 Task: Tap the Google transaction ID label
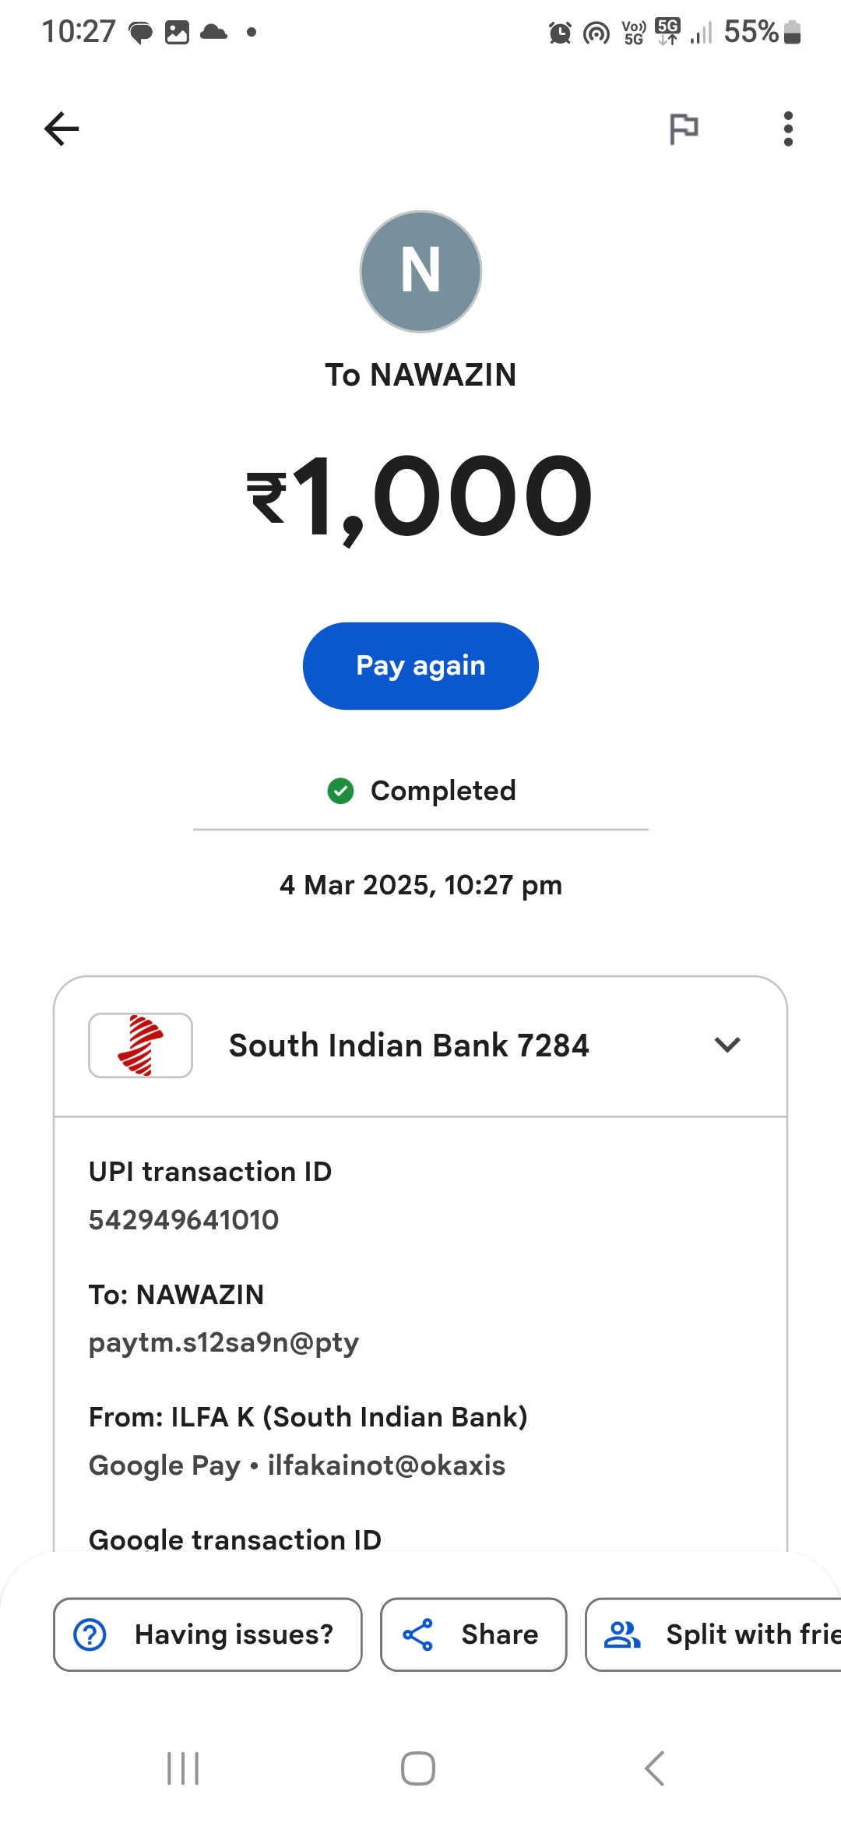(x=235, y=1539)
